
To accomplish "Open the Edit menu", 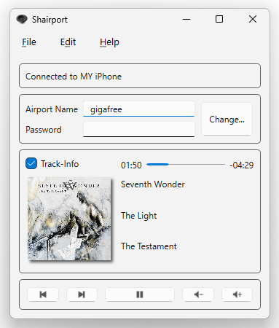I will pos(68,42).
